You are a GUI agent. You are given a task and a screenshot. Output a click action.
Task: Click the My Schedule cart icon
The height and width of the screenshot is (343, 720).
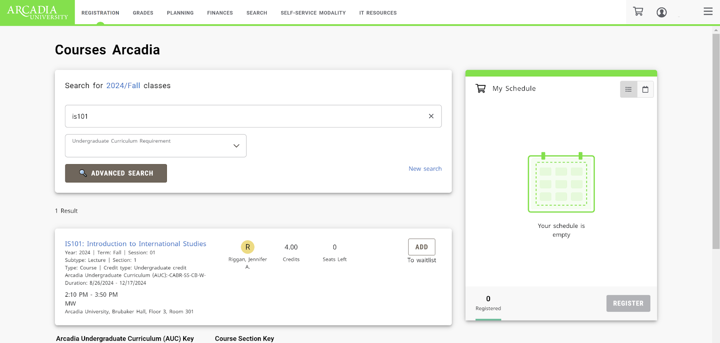pyautogui.click(x=481, y=89)
